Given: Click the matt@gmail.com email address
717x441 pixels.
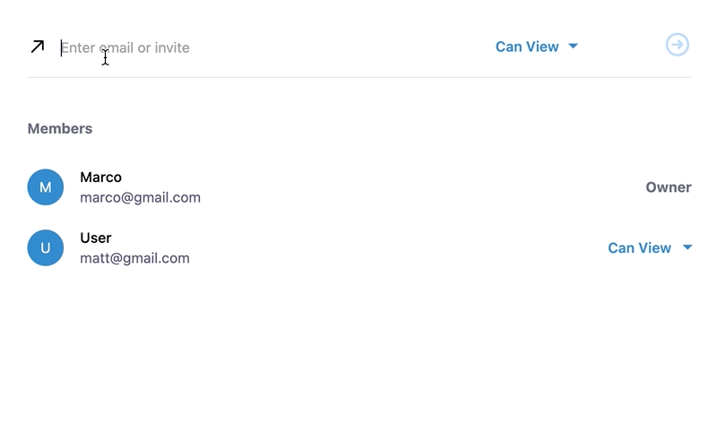Looking at the screenshot, I should click(x=134, y=258).
